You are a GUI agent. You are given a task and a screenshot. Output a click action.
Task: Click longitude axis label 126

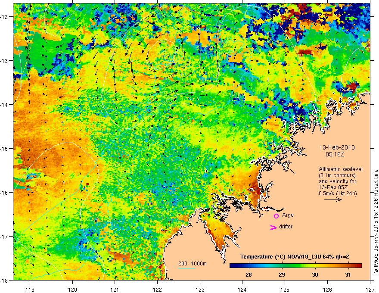[327, 290]
